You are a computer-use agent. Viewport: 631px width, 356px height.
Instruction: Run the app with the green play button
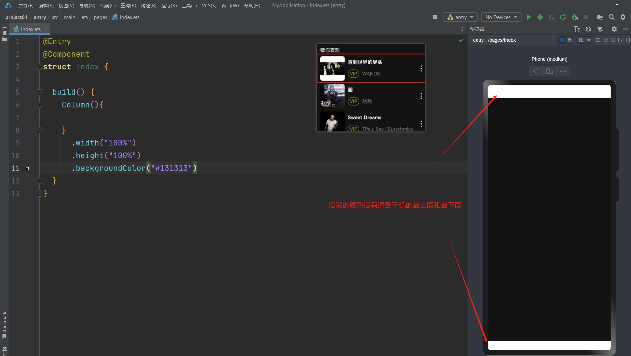529,17
